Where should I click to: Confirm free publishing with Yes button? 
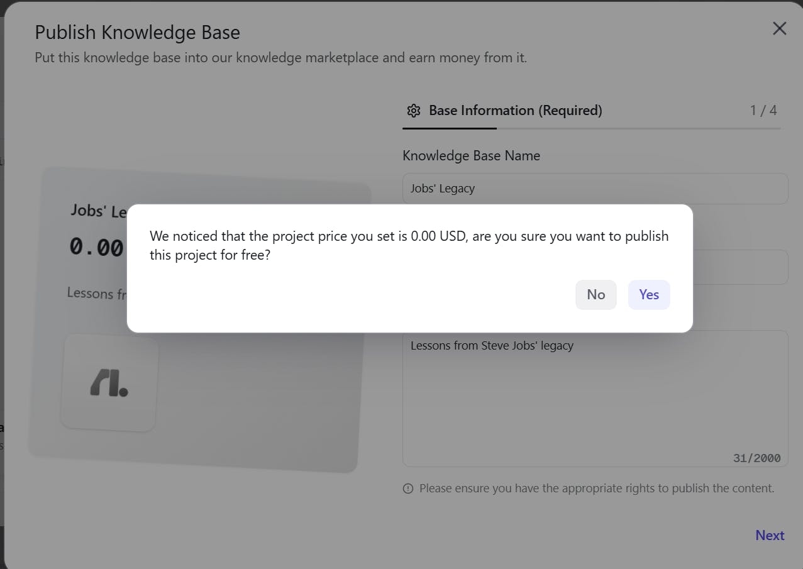point(648,294)
